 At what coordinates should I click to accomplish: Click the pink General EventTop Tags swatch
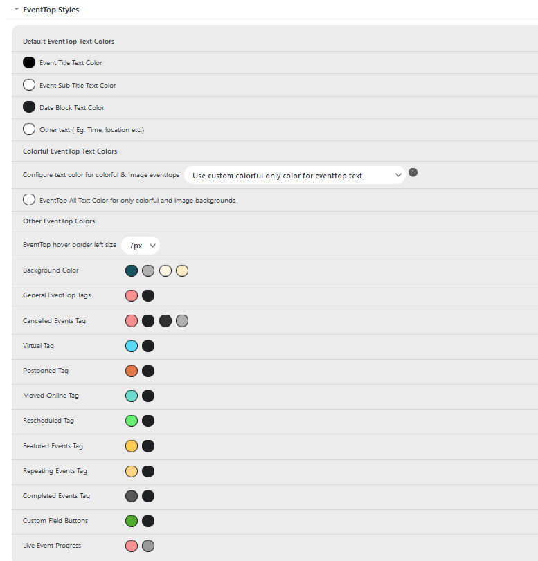point(132,296)
